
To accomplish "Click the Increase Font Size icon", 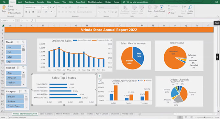I will pyautogui.click(x=50, y=7).
